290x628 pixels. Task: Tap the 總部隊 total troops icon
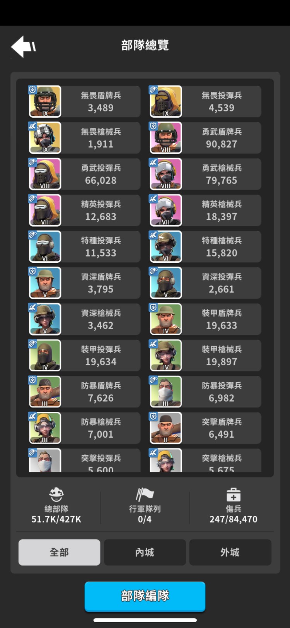click(56, 494)
